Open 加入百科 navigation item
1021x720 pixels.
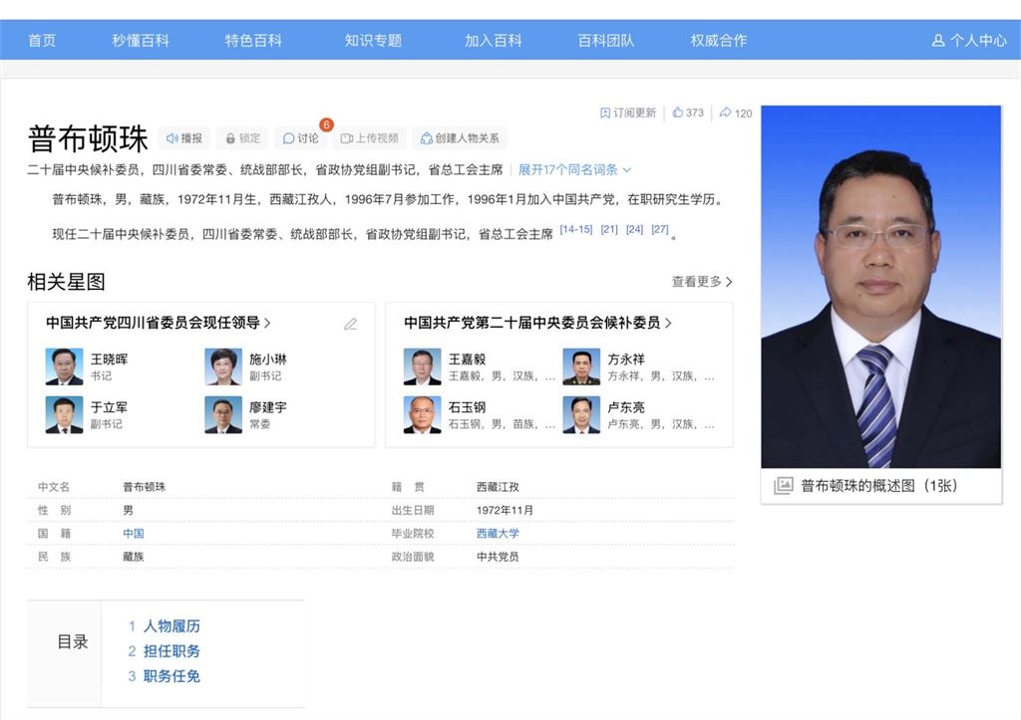point(493,40)
